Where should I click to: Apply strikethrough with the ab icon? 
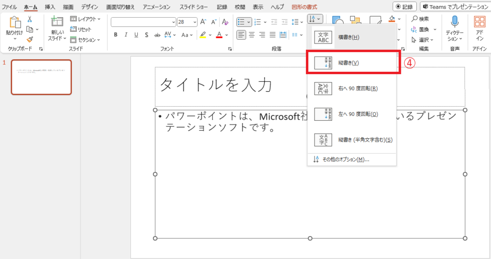157,35
